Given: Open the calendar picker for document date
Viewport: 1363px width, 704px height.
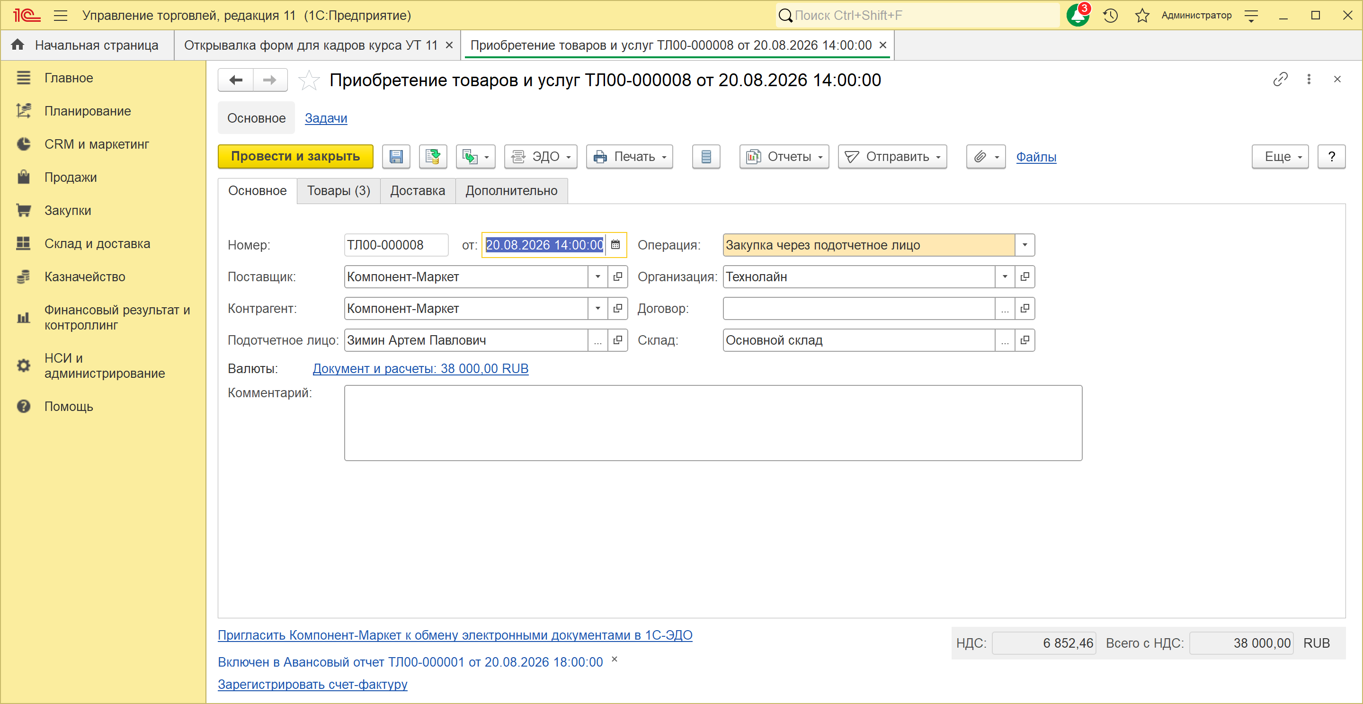Looking at the screenshot, I should (615, 245).
